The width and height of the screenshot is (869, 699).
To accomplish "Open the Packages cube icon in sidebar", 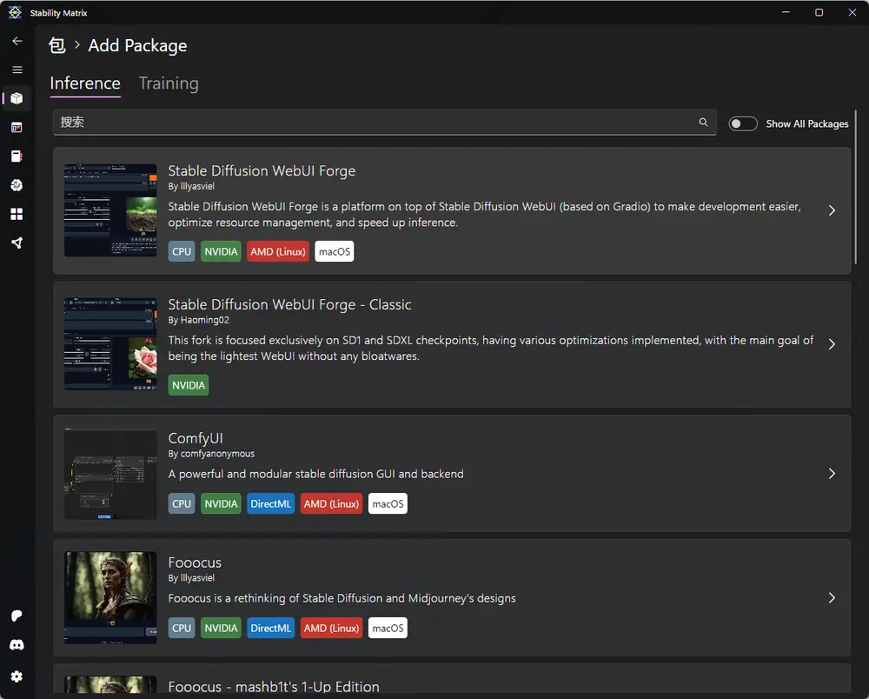I will click(x=17, y=98).
